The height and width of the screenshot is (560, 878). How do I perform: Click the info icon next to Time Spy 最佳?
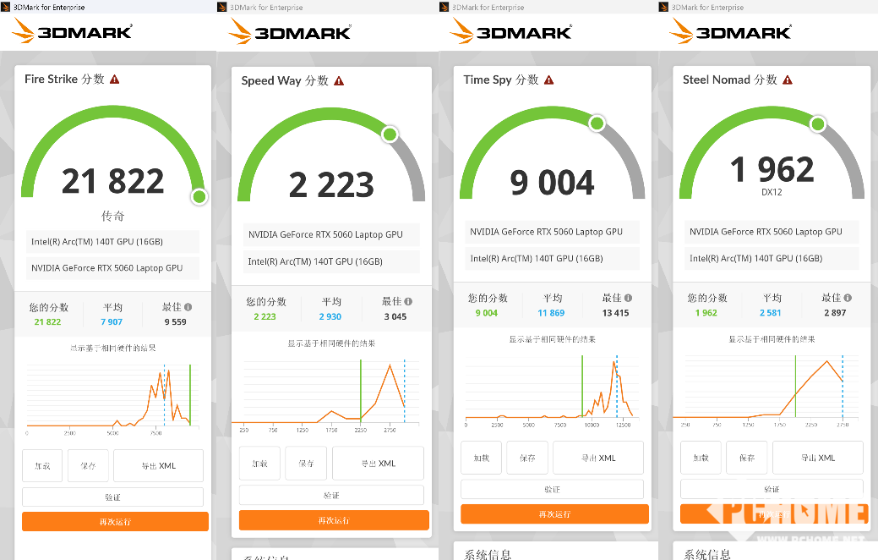pyautogui.click(x=628, y=299)
